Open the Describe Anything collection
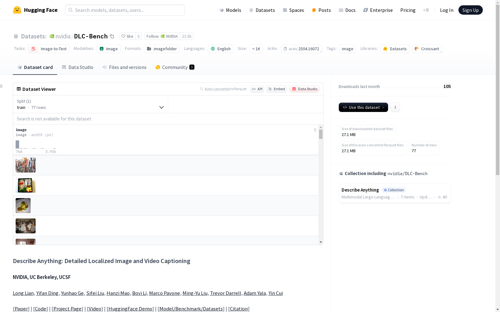Image resolution: width=500 pixels, height=312 pixels. (395, 193)
